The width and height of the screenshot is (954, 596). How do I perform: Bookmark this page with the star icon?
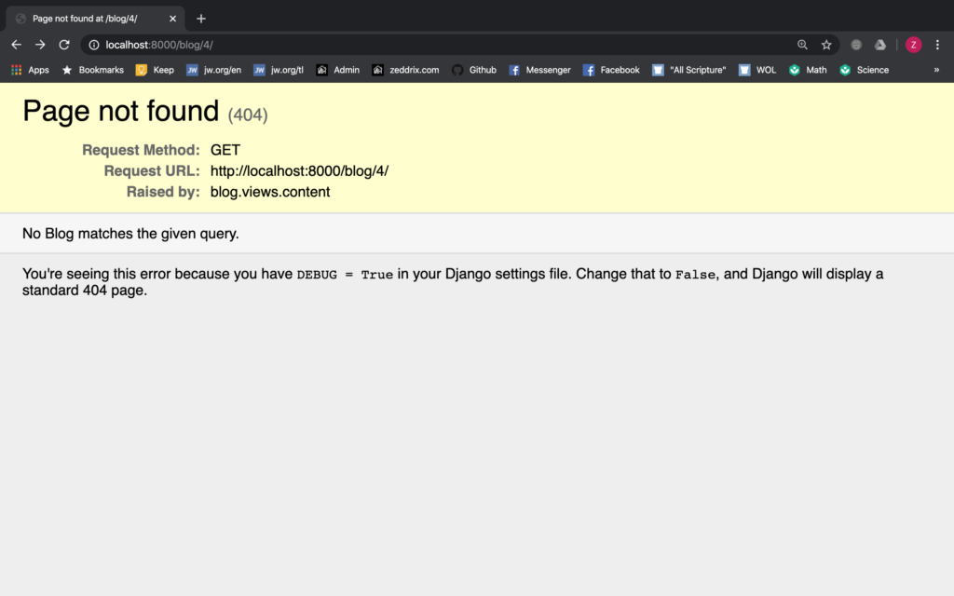pyautogui.click(x=826, y=45)
